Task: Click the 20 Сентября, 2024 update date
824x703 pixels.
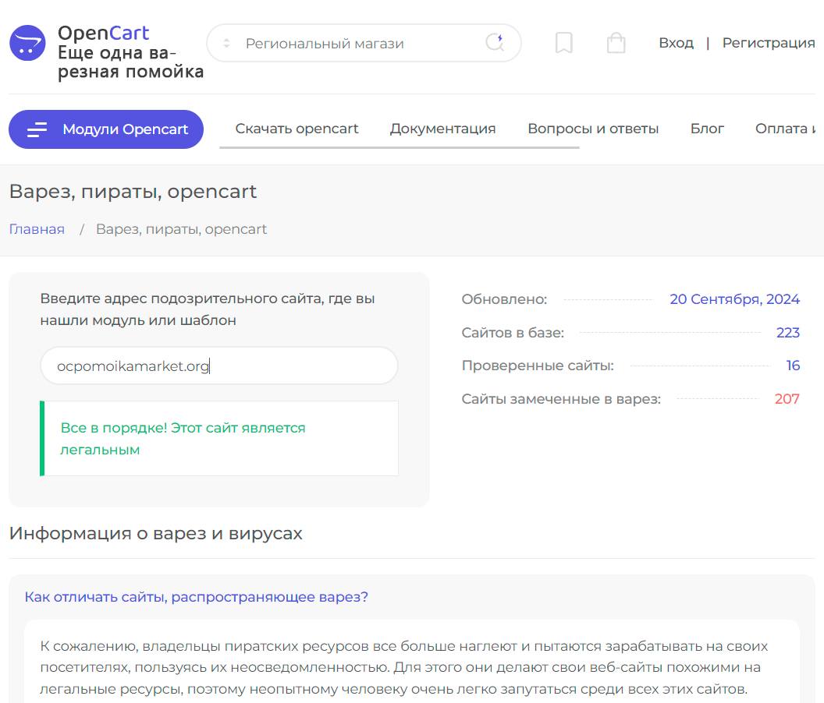Action: point(735,299)
